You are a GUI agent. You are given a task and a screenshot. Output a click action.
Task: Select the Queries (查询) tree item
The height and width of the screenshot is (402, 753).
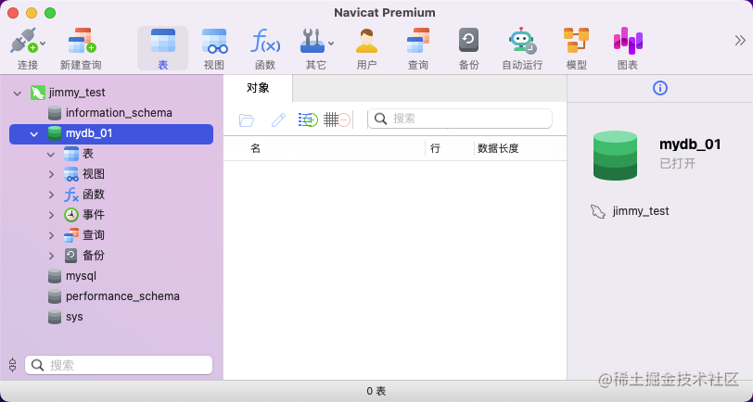click(x=84, y=235)
